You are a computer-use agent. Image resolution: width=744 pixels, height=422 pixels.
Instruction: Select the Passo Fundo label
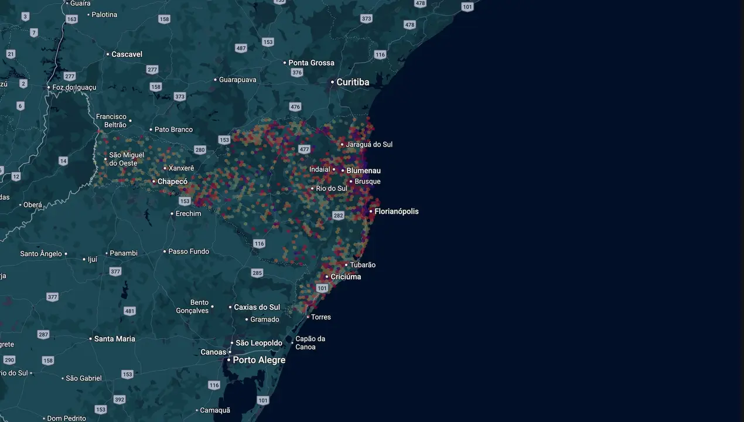click(189, 251)
